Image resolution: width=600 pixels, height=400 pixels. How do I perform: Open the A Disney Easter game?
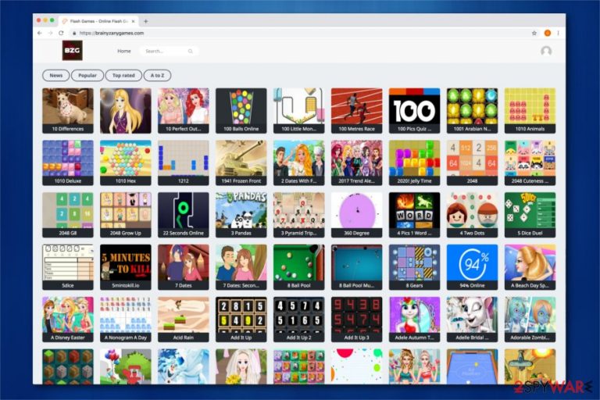tap(68, 320)
